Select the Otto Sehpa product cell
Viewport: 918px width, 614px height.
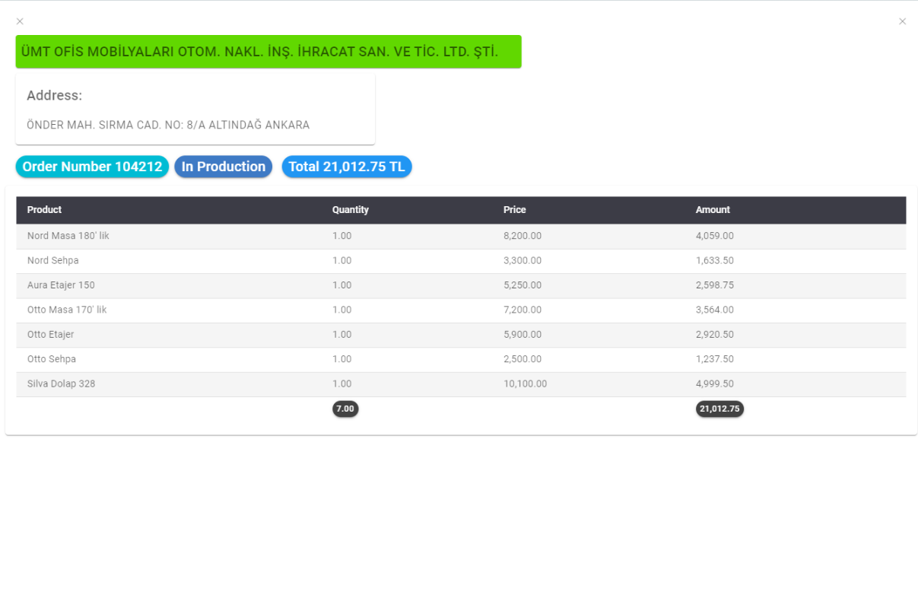click(x=52, y=359)
